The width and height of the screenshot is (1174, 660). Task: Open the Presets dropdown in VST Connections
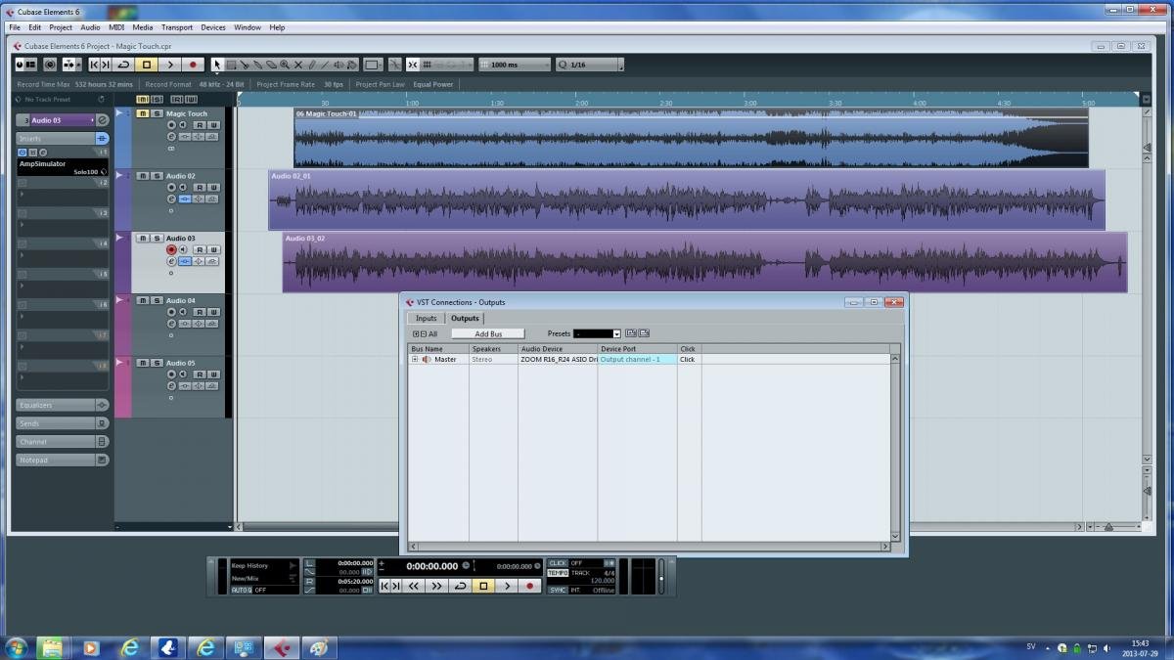coord(615,334)
